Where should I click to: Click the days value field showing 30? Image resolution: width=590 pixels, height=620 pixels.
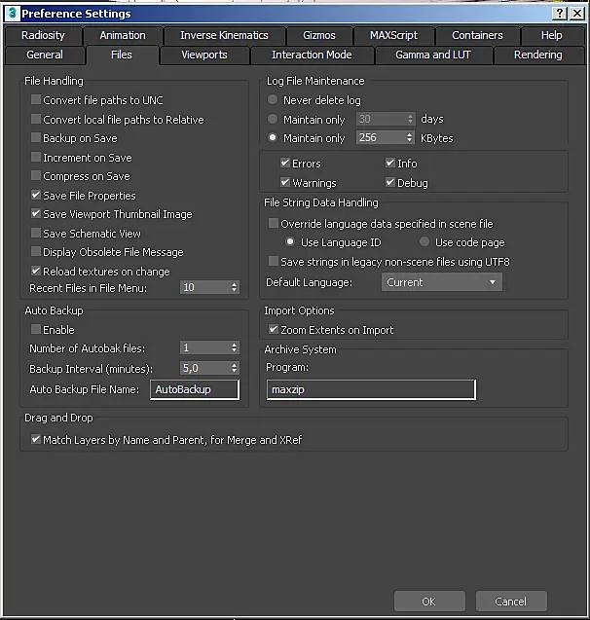pyautogui.click(x=381, y=119)
